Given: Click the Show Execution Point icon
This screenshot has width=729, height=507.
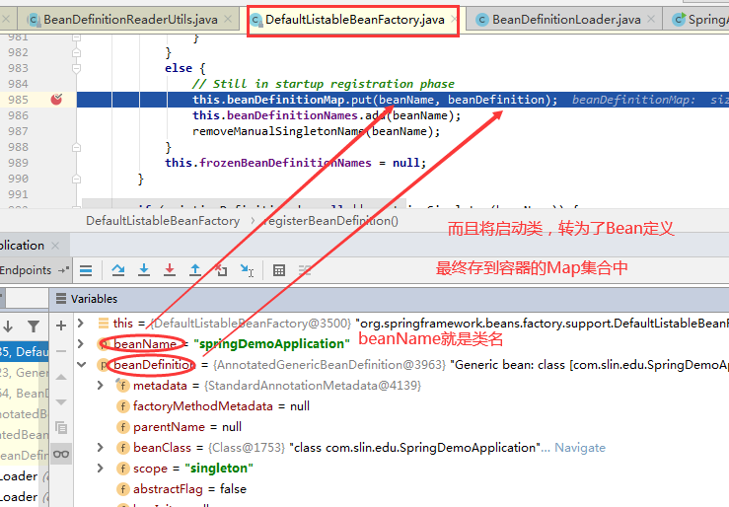Looking at the screenshot, I should click(x=86, y=270).
